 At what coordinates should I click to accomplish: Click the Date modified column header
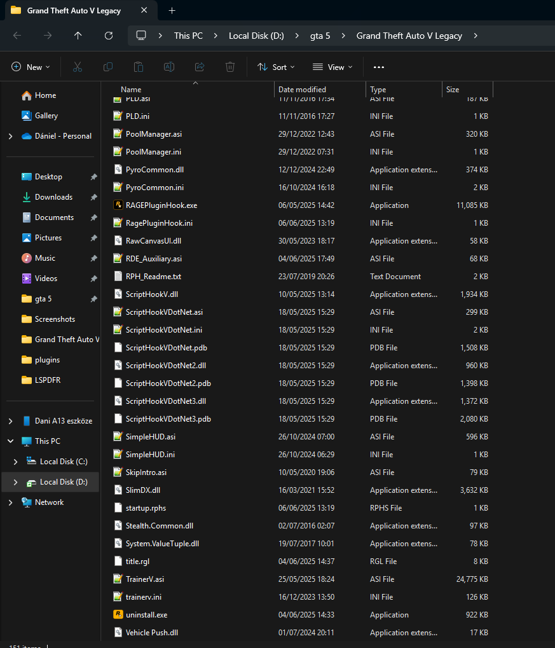coord(303,90)
